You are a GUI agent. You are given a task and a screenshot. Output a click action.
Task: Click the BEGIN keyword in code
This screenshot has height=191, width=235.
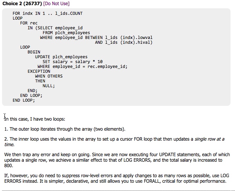[x=34, y=52]
